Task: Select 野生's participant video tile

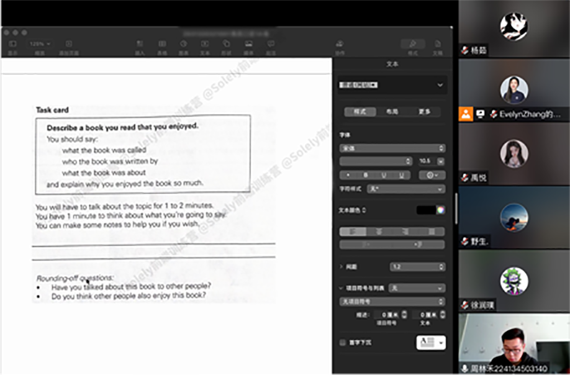Action: pos(514,217)
